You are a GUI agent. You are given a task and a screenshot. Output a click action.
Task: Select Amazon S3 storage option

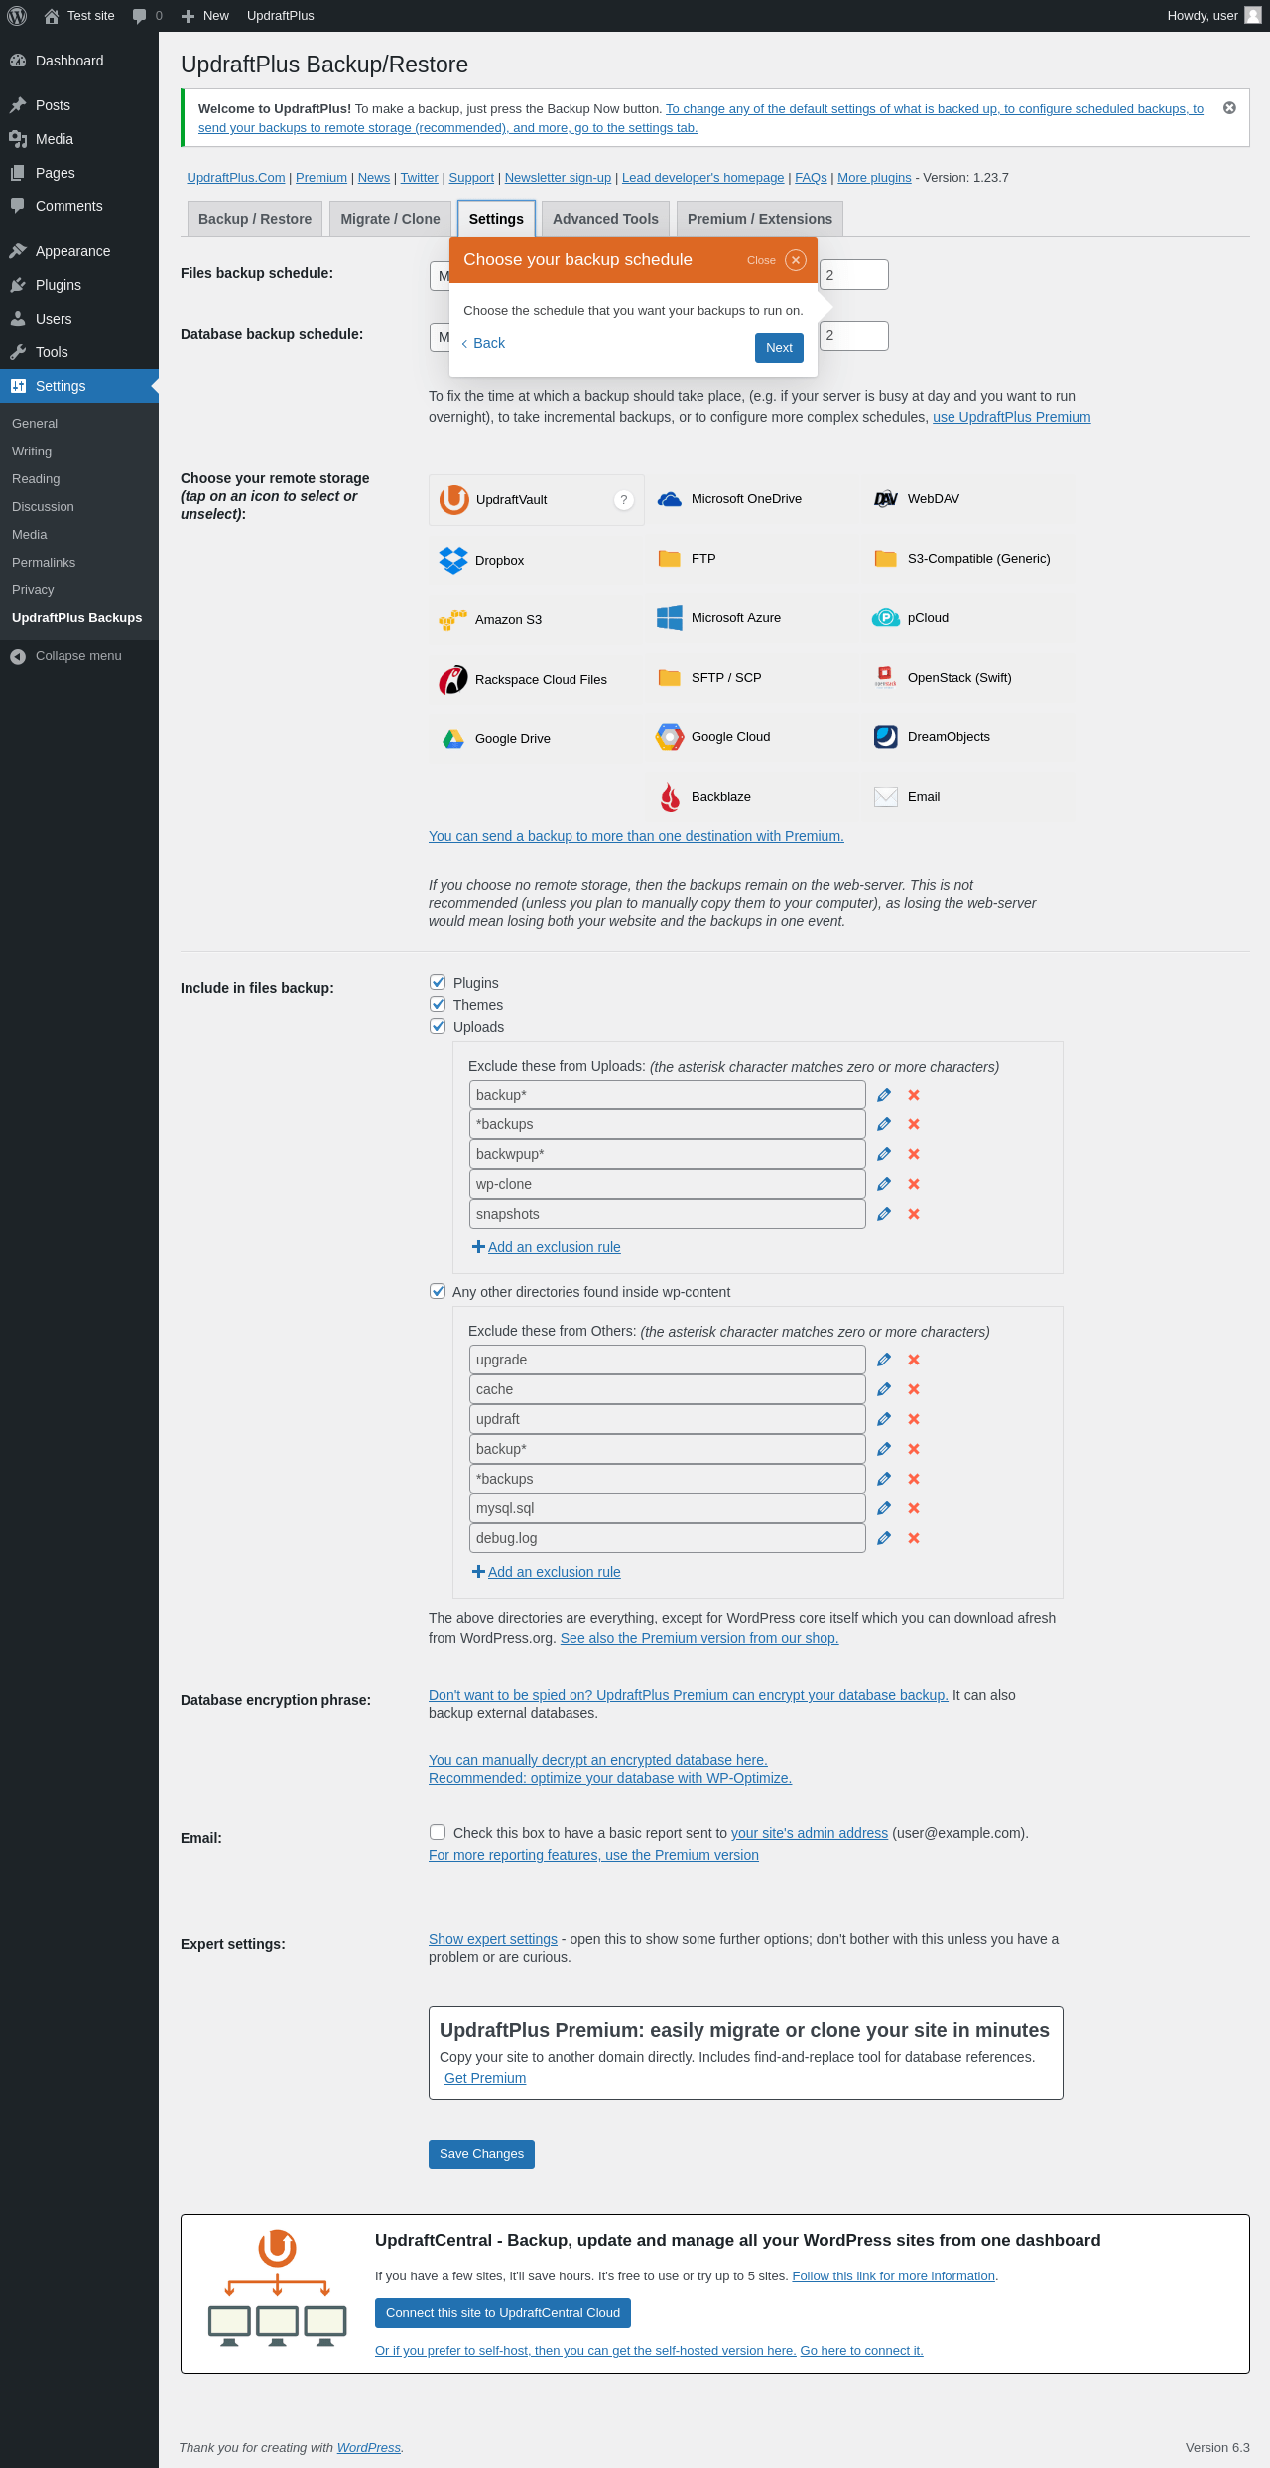click(536, 619)
